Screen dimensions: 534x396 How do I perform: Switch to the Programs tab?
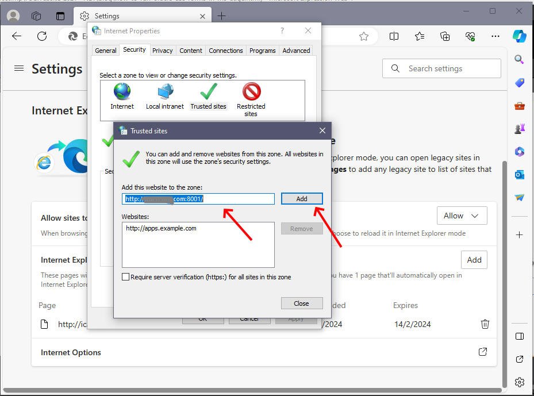coord(263,51)
